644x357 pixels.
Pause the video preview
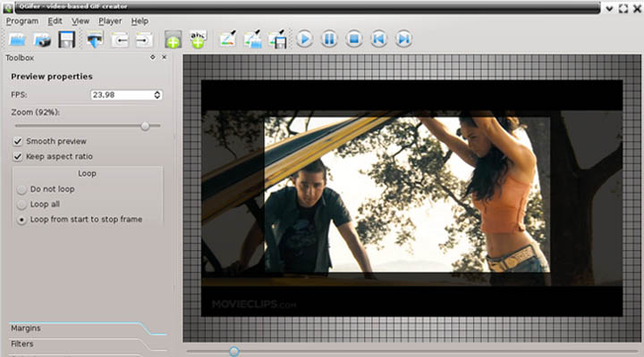pyautogui.click(x=329, y=39)
